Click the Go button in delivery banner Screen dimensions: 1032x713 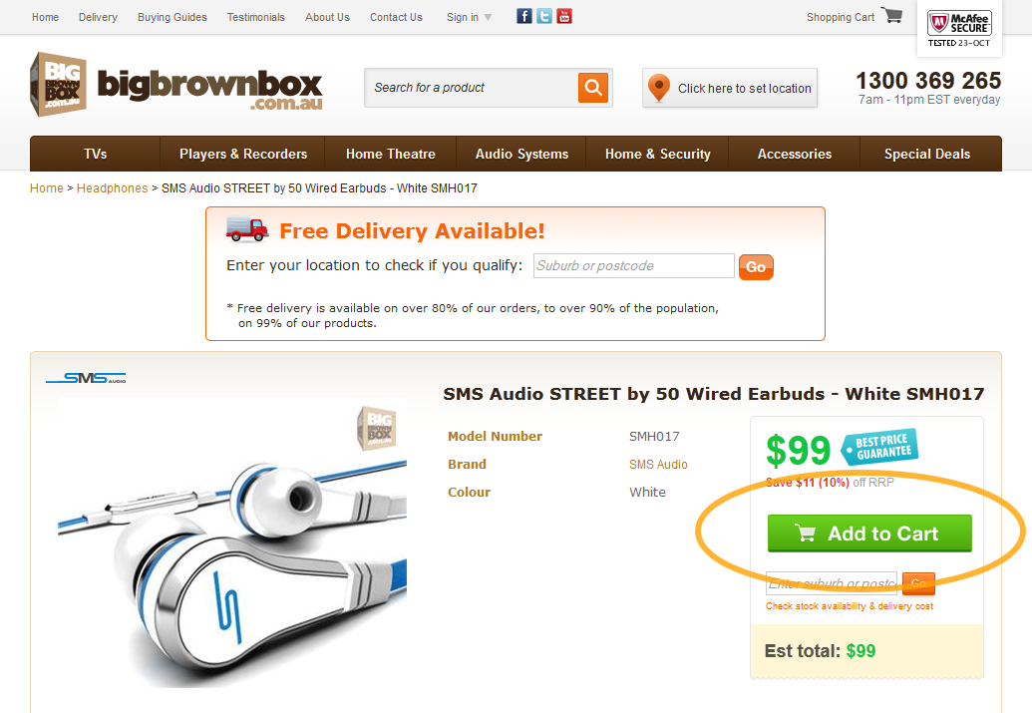coord(756,267)
